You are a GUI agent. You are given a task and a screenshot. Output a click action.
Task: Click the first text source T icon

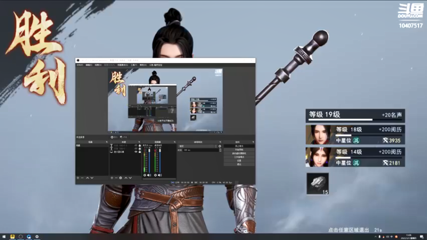112,146
